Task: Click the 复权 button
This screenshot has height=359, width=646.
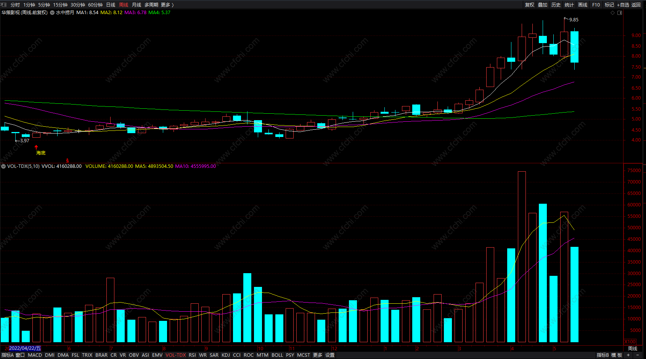Action: click(530, 5)
